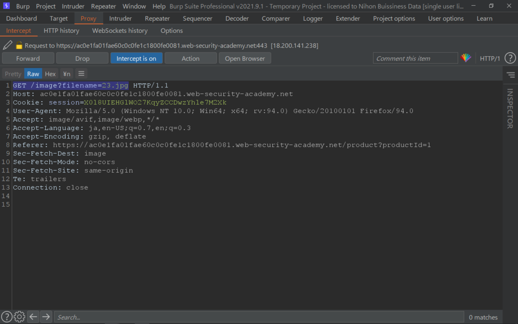This screenshot has width=518, height=324.
Task: Open the Project options tab
Action: click(394, 19)
